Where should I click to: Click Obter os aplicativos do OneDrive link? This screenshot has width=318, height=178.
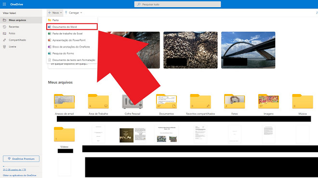coord(19,176)
